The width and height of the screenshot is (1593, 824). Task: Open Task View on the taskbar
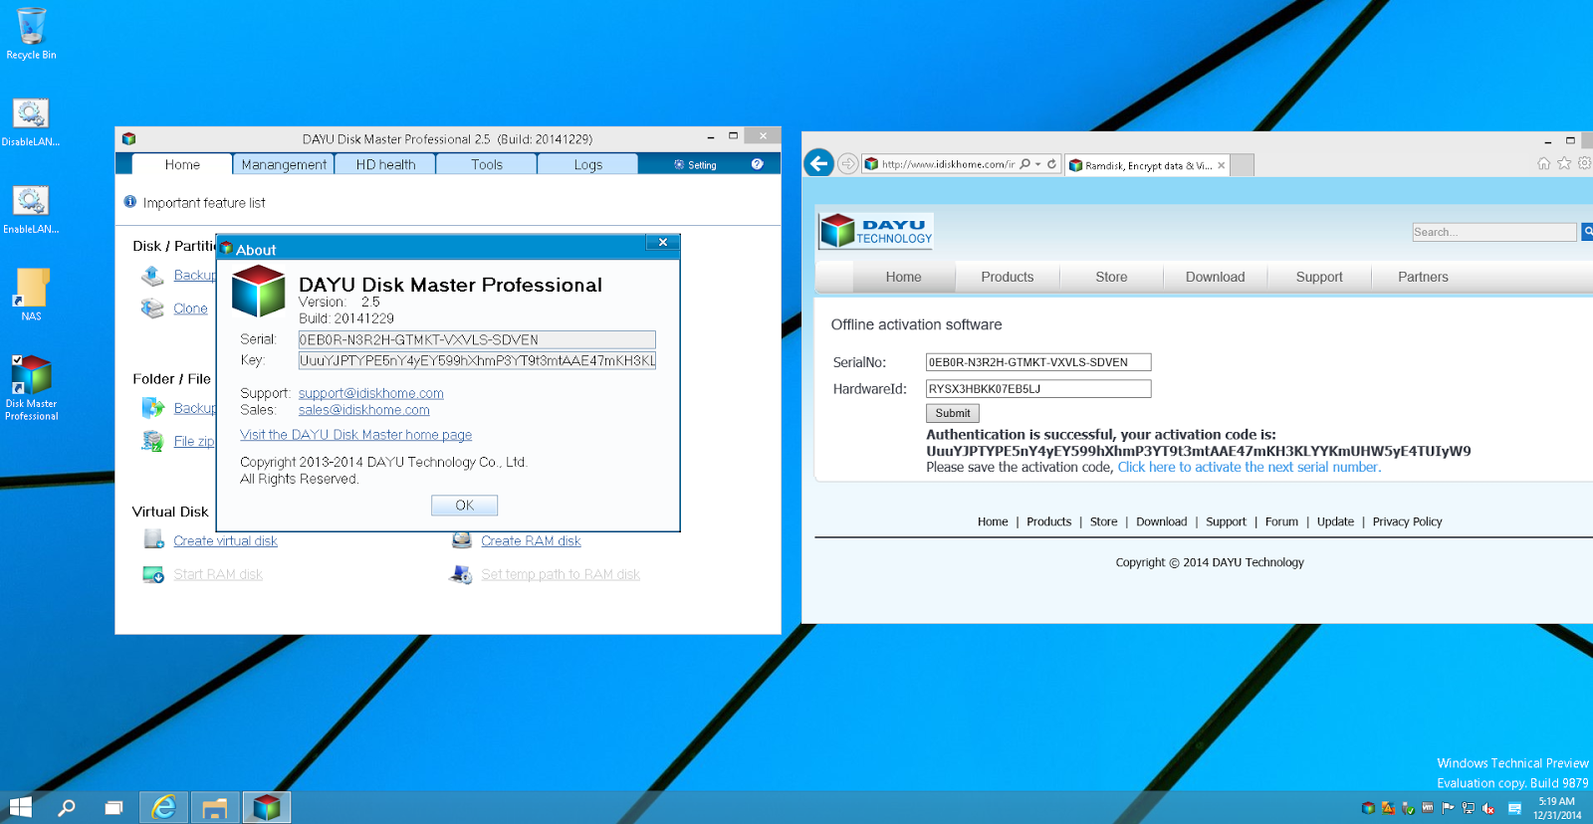(x=114, y=807)
